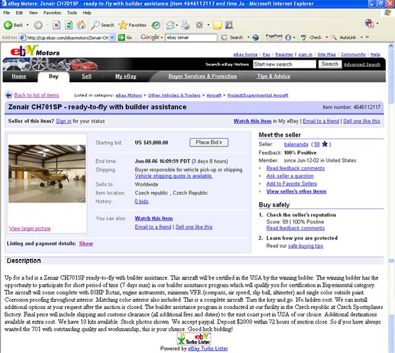This screenshot has width=395, height=353.
Task: Show Listing and payment details
Action: click(86, 244)
